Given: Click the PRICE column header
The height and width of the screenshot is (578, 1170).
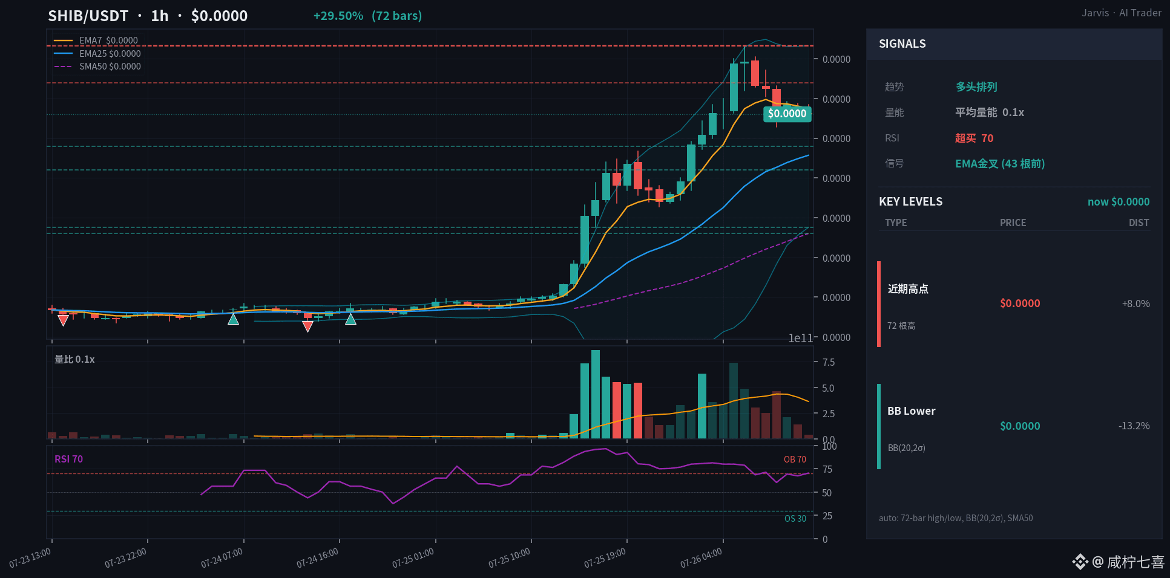Looking at the screenshot, I should pyautogui.click(x=1013, y=222).
